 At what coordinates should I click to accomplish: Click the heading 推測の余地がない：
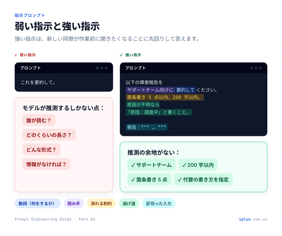coord(153,152)
